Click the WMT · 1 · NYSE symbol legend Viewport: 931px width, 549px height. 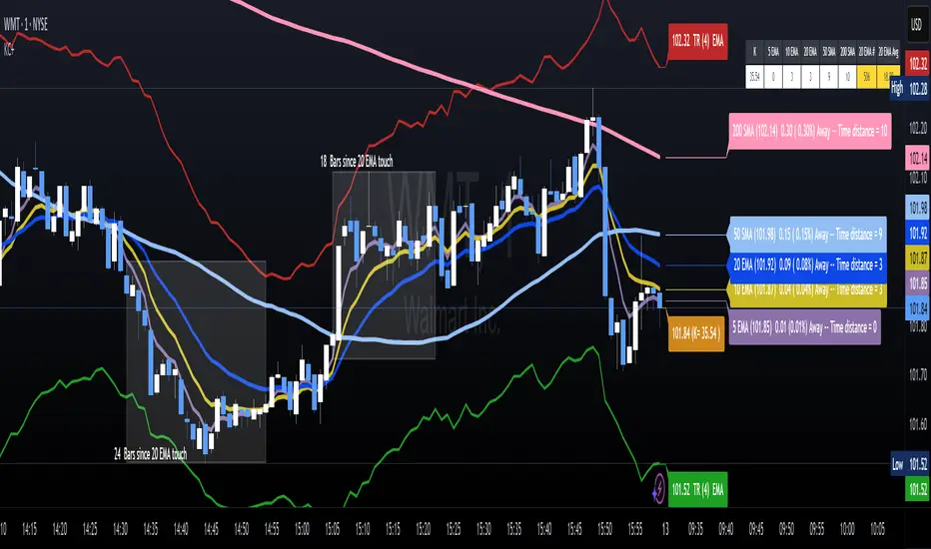point(26,24)
